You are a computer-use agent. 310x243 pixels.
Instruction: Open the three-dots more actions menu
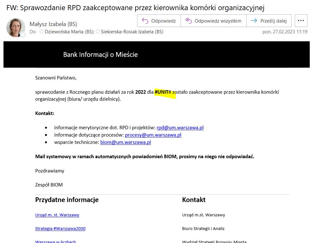point(301,21)
